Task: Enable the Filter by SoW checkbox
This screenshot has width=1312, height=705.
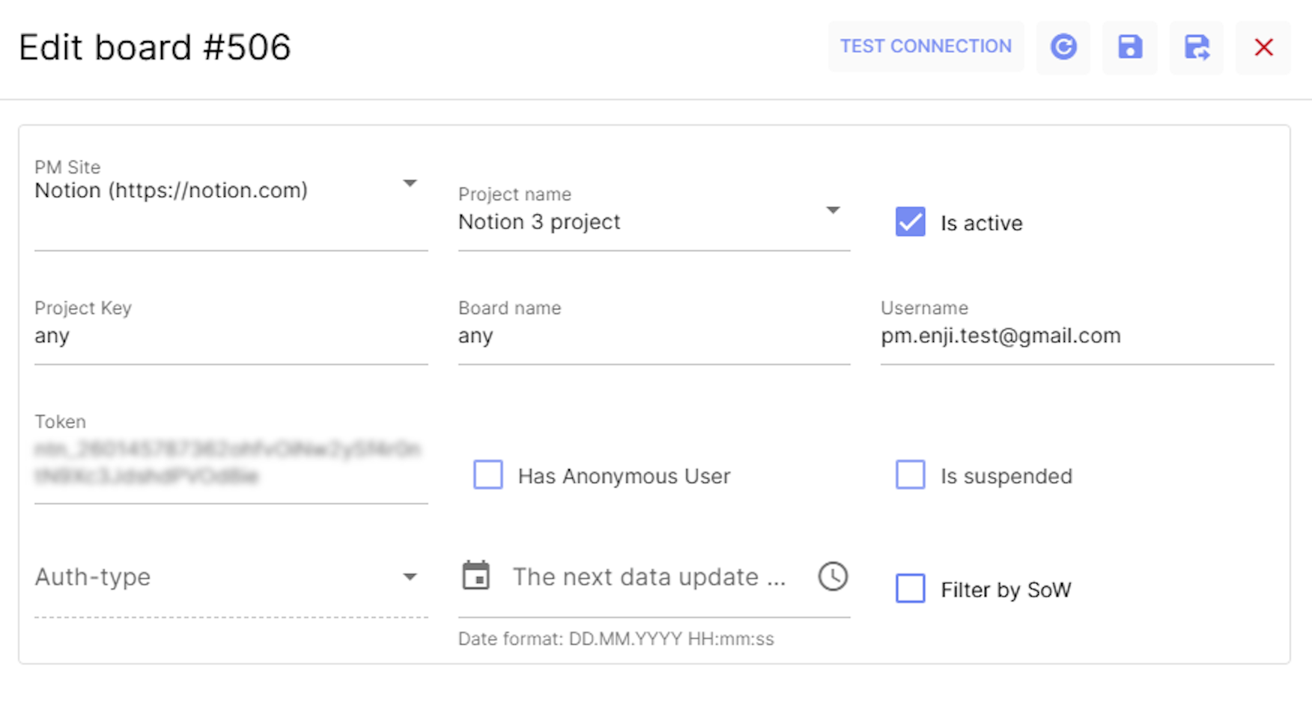Action: 911,589
